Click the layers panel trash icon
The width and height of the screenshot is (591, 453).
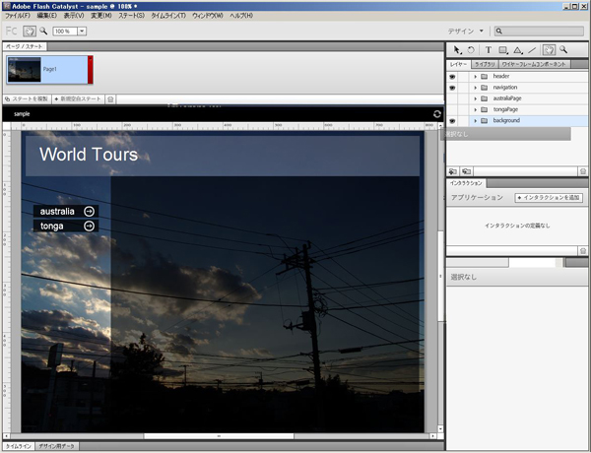[x=583, y=171]
